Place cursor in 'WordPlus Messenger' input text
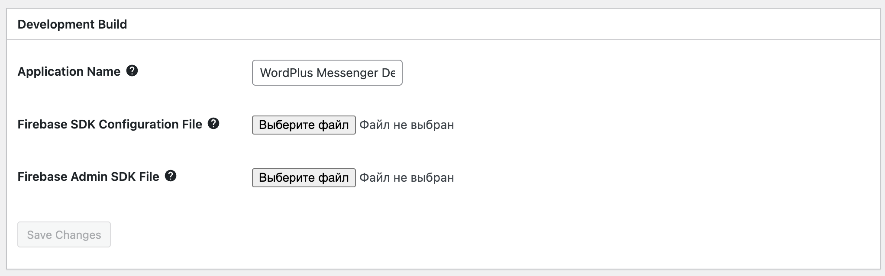Image resolution: width=885 pixels, height=276 pixels. [x=327, y=73]
